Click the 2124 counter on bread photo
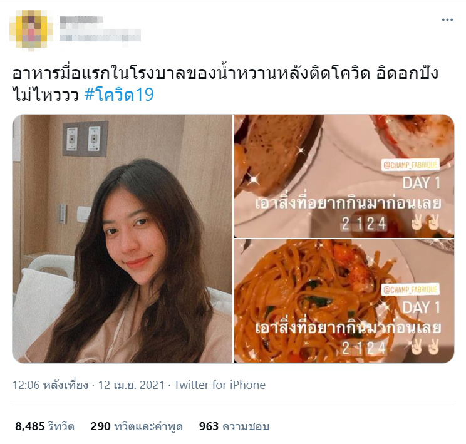The width and height of the screenshot is (466, 444). 364,224
